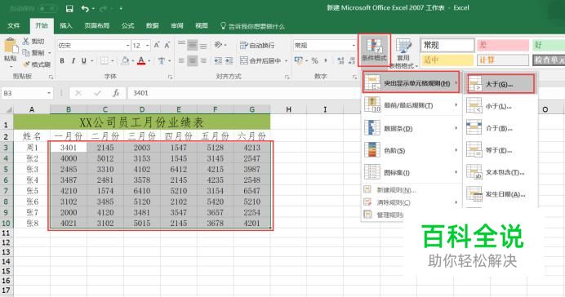Screen dimensions: 565x297
Task: Click the Tell Me search box
Action: click(x=252, y=26)
